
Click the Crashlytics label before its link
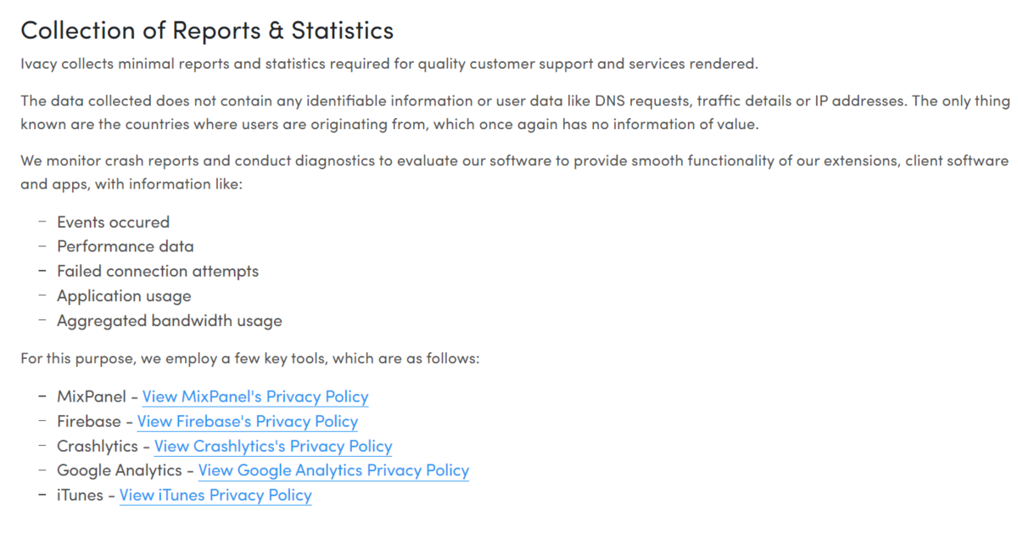97,446
